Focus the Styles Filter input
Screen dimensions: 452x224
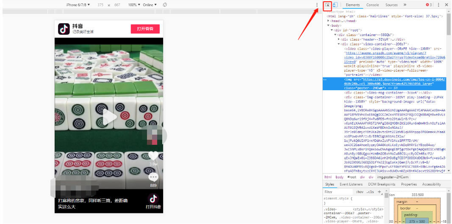(338, 192)
